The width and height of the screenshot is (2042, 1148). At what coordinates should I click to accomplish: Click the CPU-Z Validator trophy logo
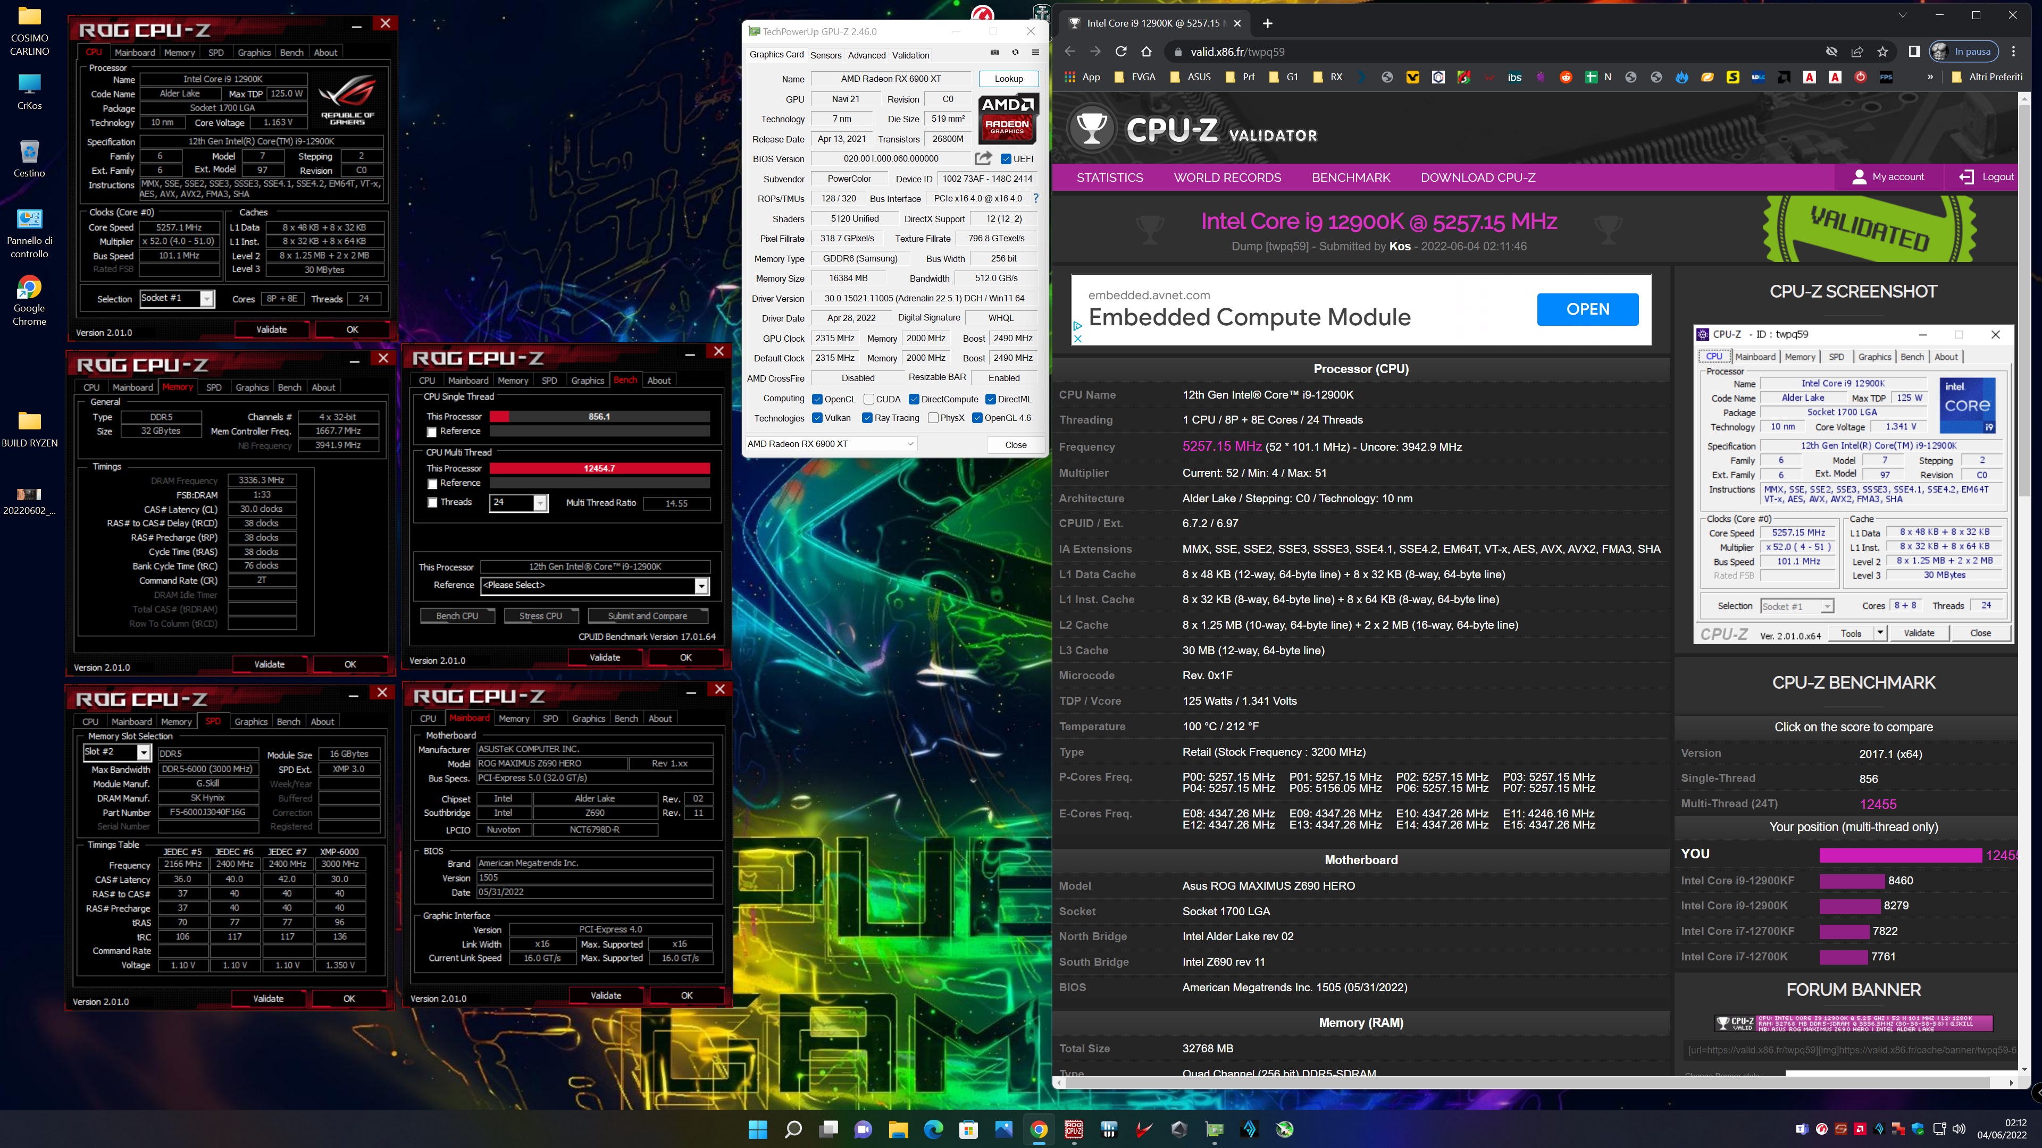1092,128
